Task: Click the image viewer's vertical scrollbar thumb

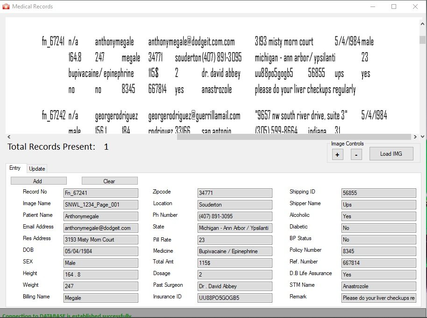Action: tap(422, 40)
